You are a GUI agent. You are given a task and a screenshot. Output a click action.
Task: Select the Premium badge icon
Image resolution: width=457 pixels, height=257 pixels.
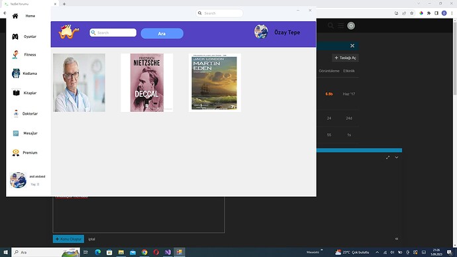16,153
